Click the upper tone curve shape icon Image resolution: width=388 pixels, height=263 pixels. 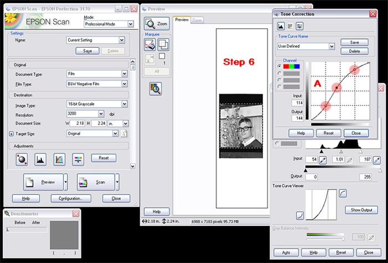[x=343, y=194]
